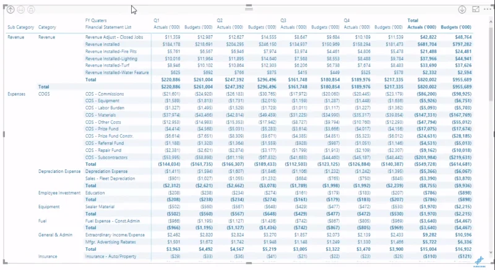Open Focus mode for the matrix visual
The image size is (495, 270).
[x=475, y=9]
